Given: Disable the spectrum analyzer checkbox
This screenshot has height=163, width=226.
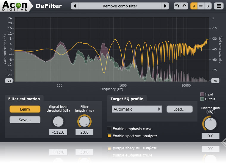Looking at the screenshot, I should point(109,136).
